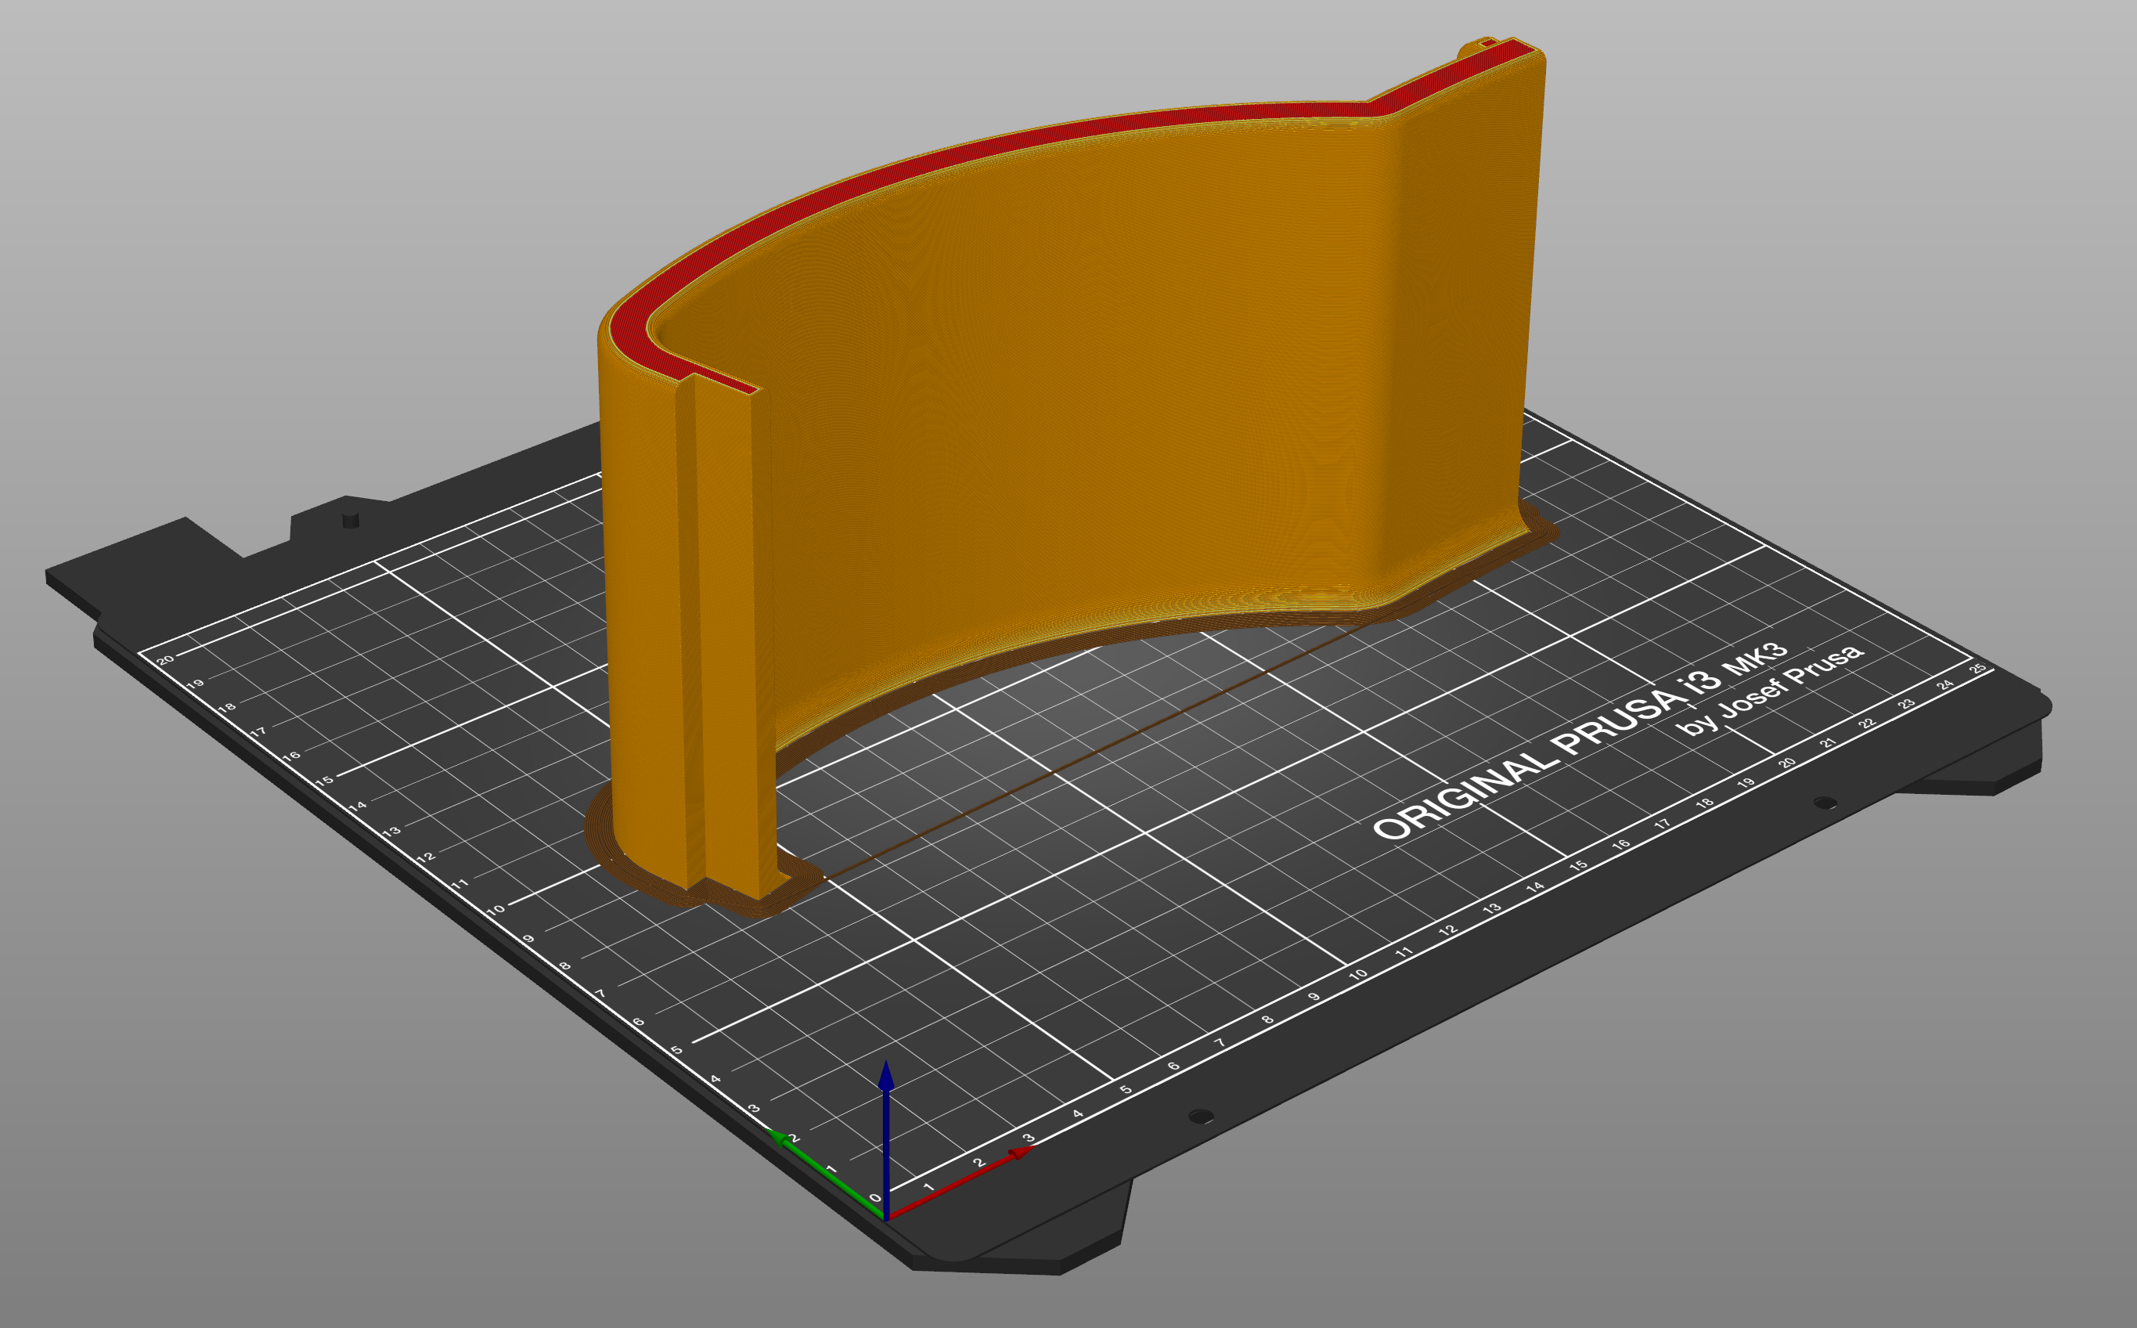Viewport: 2137px width, 1328px height.
Task: Click the number 25 on the right bed ruler
Action: [1977, 669]
